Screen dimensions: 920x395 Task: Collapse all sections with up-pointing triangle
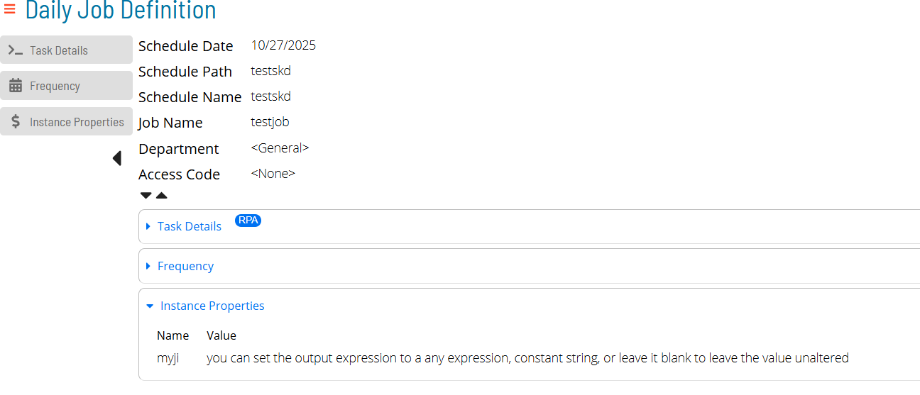tap(162, 195)
